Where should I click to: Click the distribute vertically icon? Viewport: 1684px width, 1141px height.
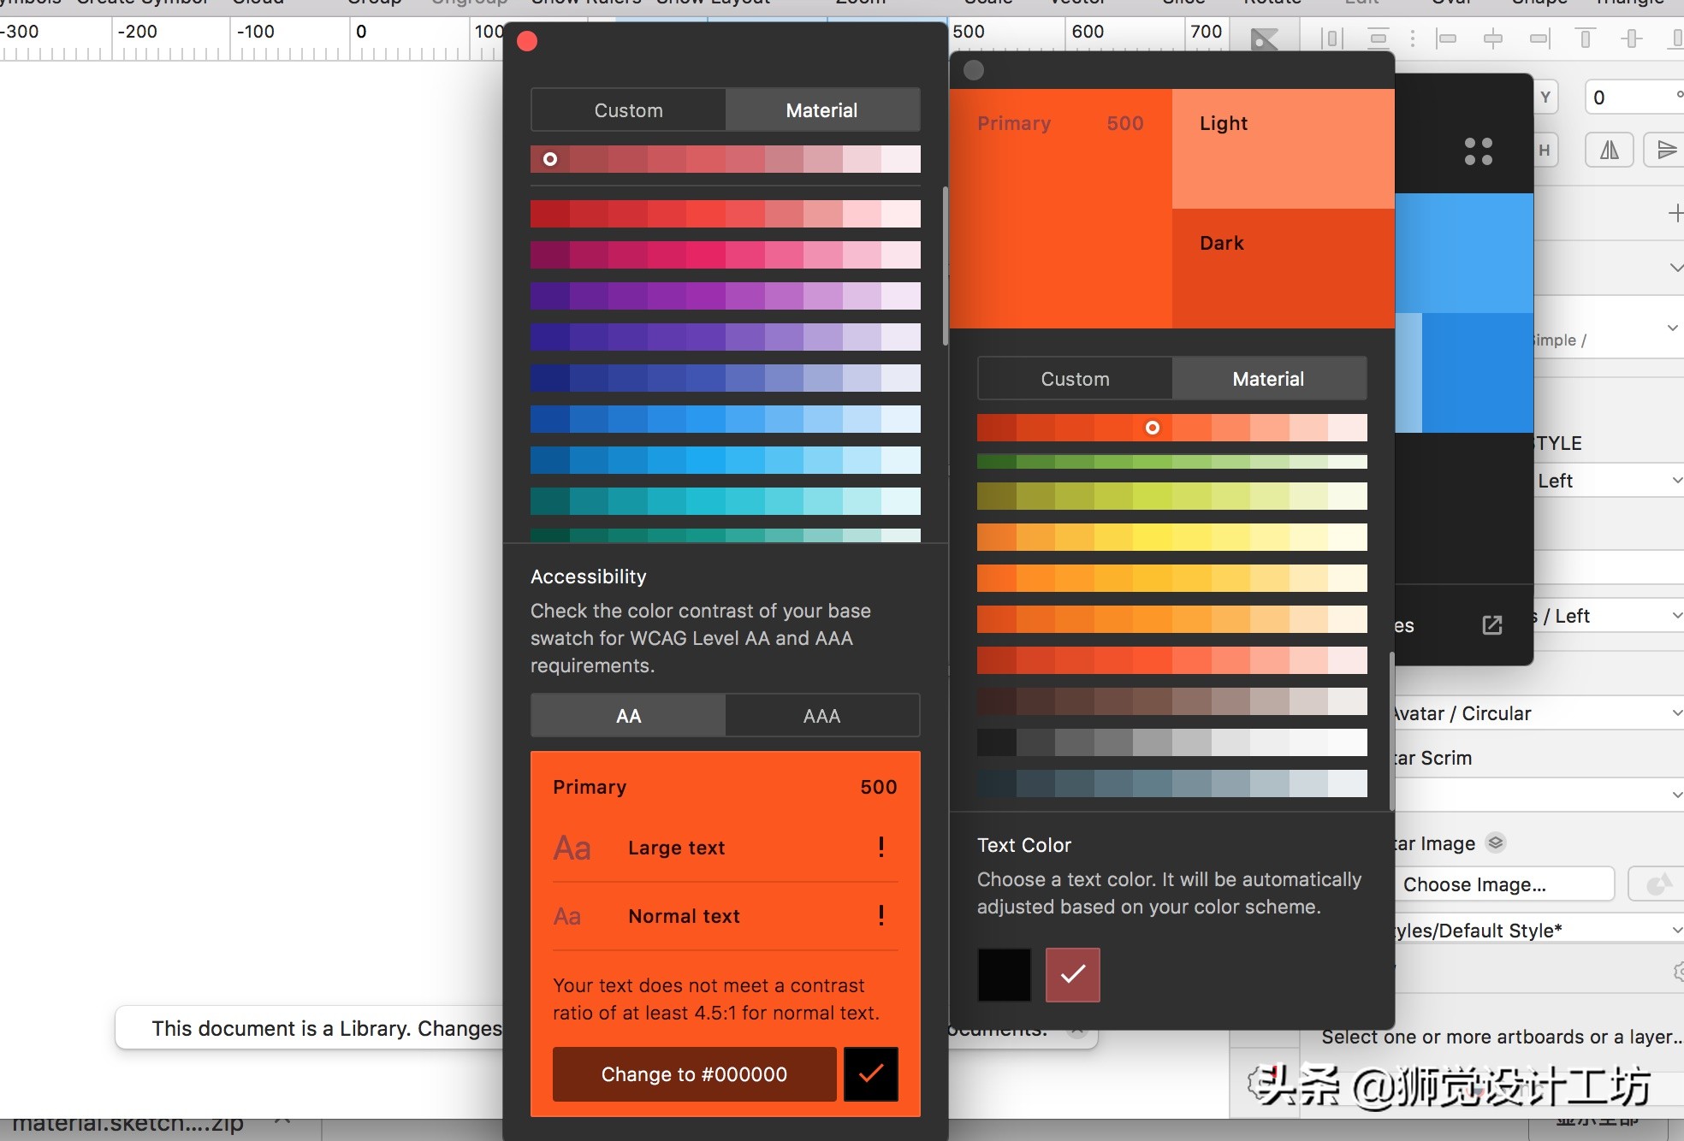click(1379, 38)
